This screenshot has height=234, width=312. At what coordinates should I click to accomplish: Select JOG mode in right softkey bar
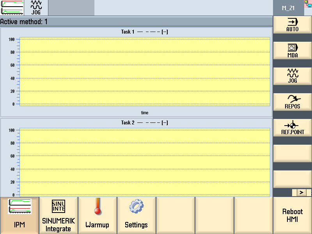click(x=292, y=76)
